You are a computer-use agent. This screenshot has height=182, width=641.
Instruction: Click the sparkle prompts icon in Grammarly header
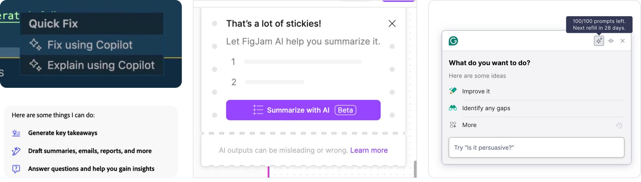pyautogui.click(x=599, y=41)
